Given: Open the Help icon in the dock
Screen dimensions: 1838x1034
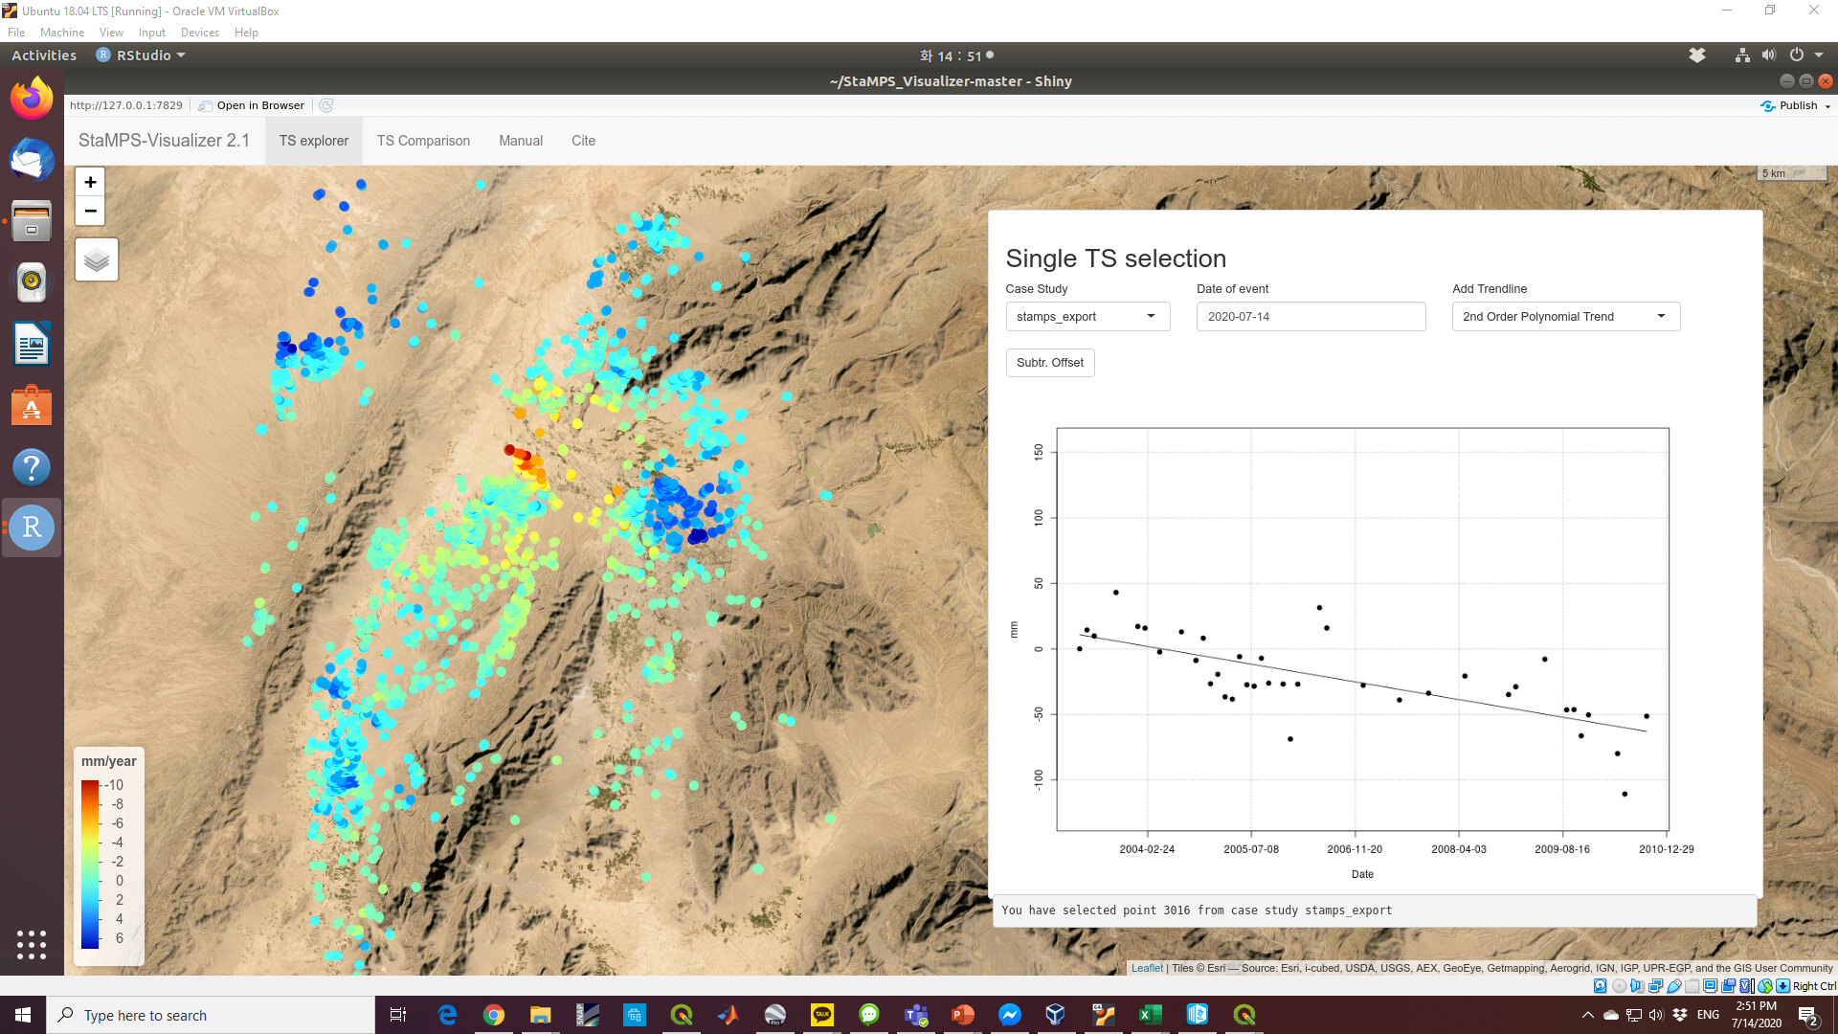Looking at the screenshot, I should [32, 467].
